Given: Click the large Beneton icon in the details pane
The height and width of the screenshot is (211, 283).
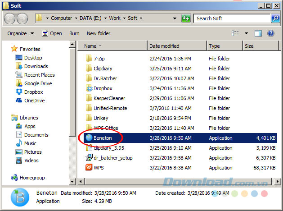Looking at the screenshot, I should pyautogui.click(x=20, y=197).
